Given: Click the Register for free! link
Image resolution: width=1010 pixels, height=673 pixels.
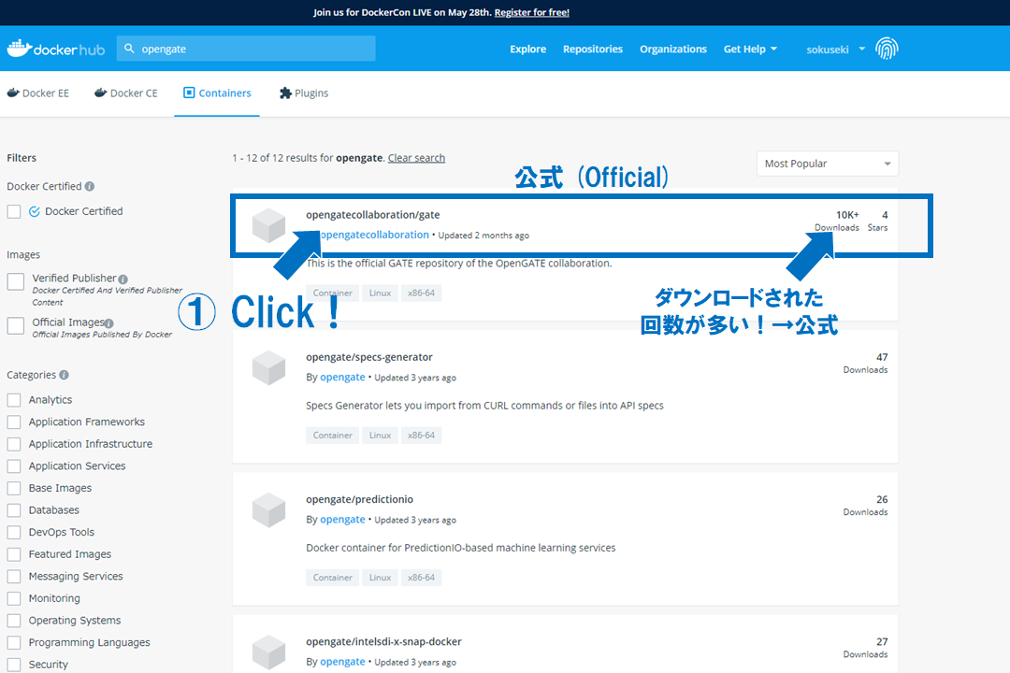Looking at the screenshot, I should coord(532,12).
